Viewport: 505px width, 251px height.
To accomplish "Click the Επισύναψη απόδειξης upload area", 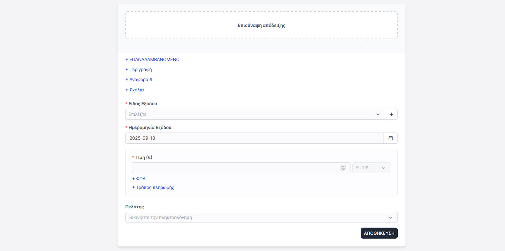I will point(261,25).
